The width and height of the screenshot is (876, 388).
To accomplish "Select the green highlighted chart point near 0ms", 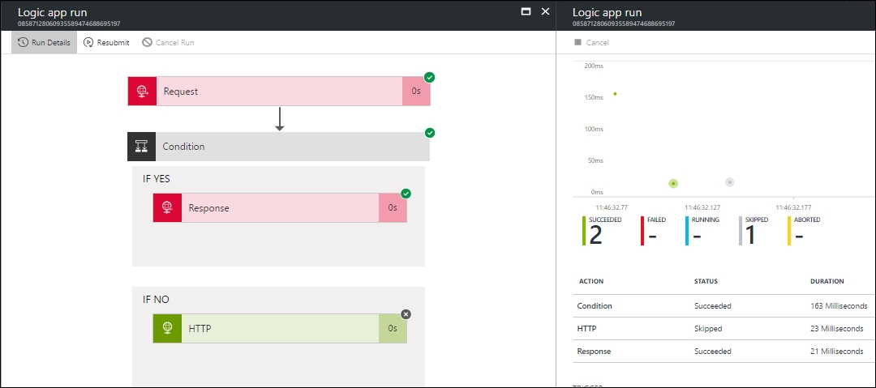I will 673,183.
